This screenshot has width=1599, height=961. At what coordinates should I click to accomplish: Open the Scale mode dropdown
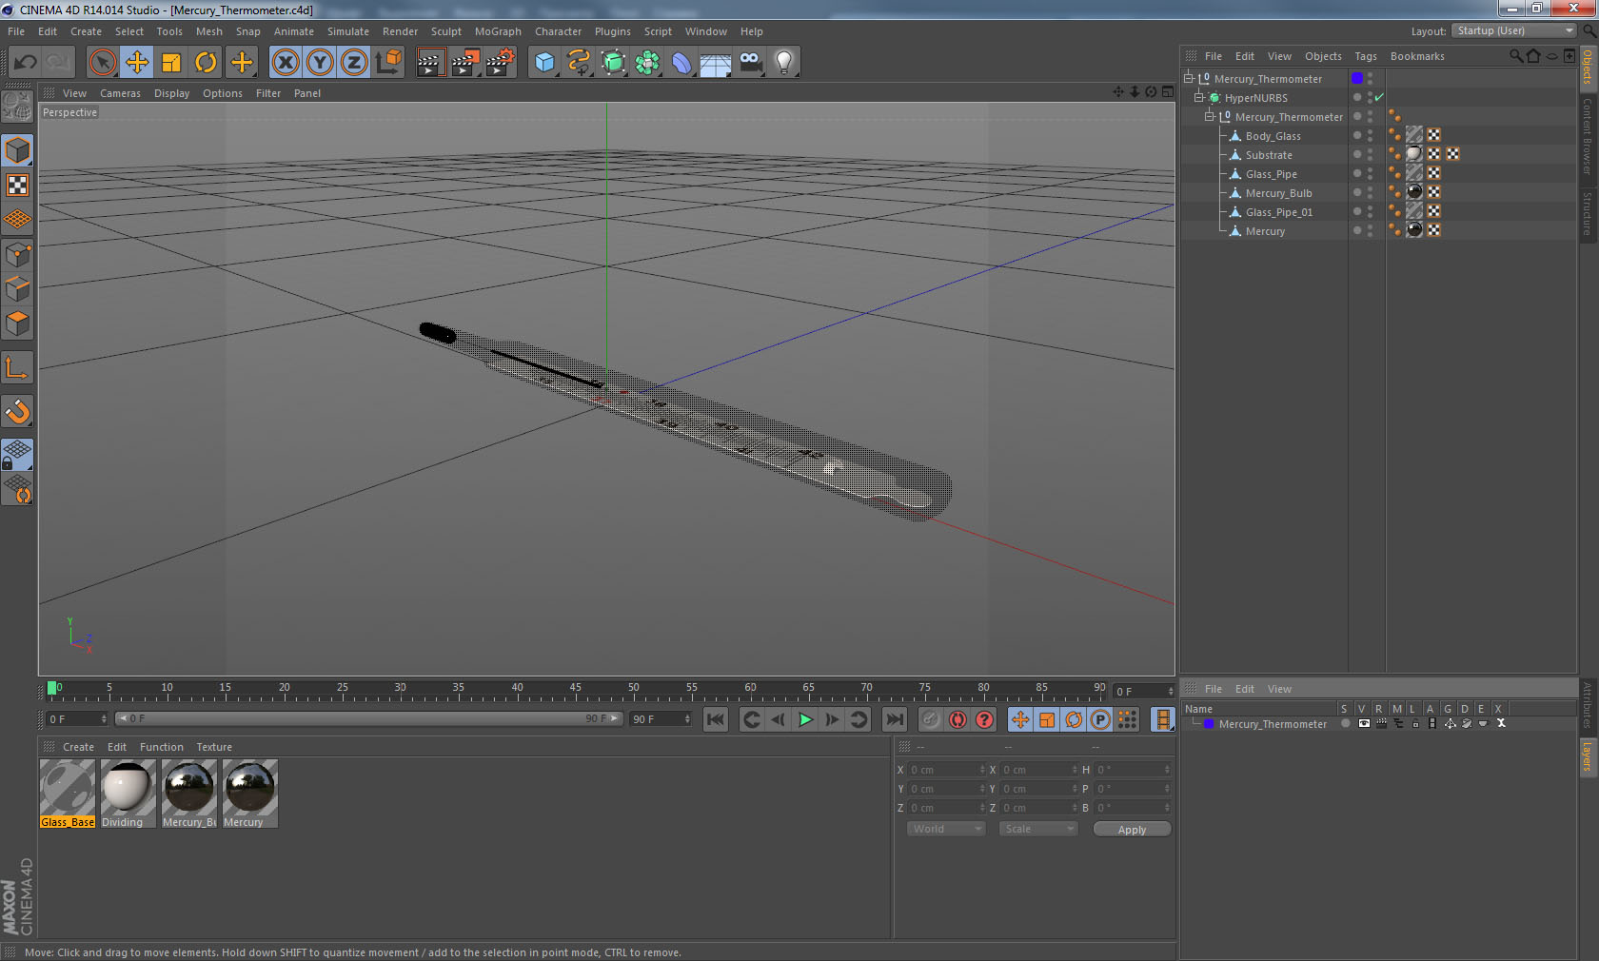point(1037,829)
